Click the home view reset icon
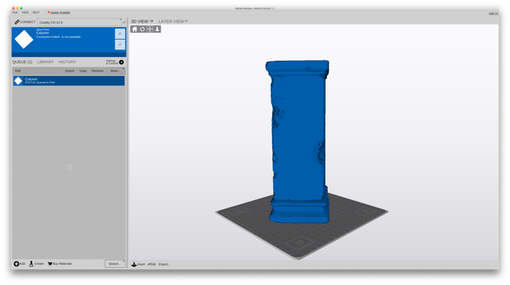 (134, 29)
